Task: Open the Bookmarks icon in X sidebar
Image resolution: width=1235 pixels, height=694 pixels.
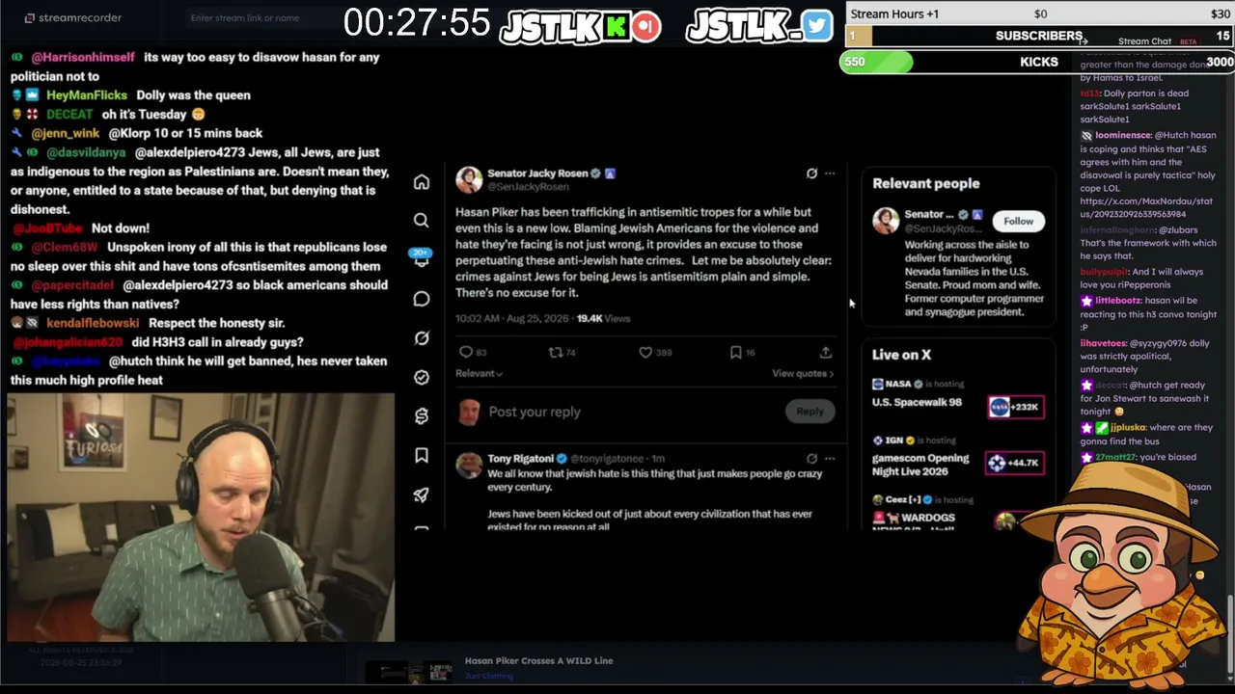Action: pyautogui.click(x=422, y=455)
